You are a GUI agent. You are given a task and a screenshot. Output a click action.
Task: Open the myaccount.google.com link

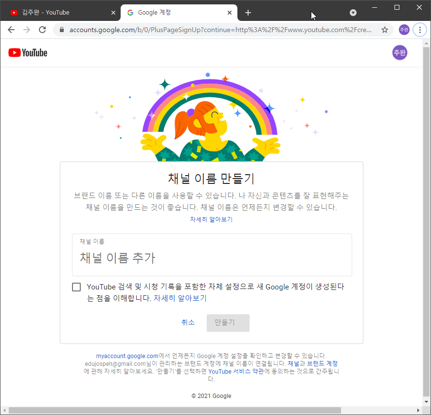127,356
